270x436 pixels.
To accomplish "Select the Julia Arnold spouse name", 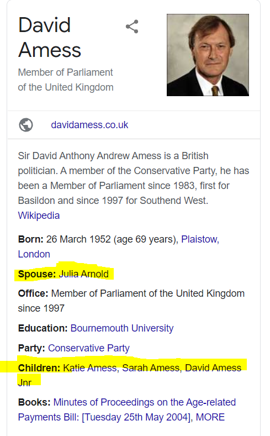I will (x=83, y=274).
